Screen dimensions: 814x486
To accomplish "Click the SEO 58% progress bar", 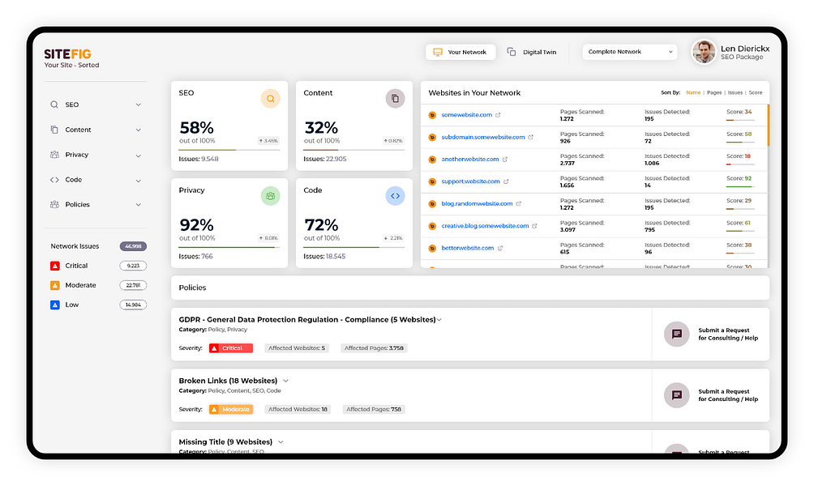I will pos(229,150).
